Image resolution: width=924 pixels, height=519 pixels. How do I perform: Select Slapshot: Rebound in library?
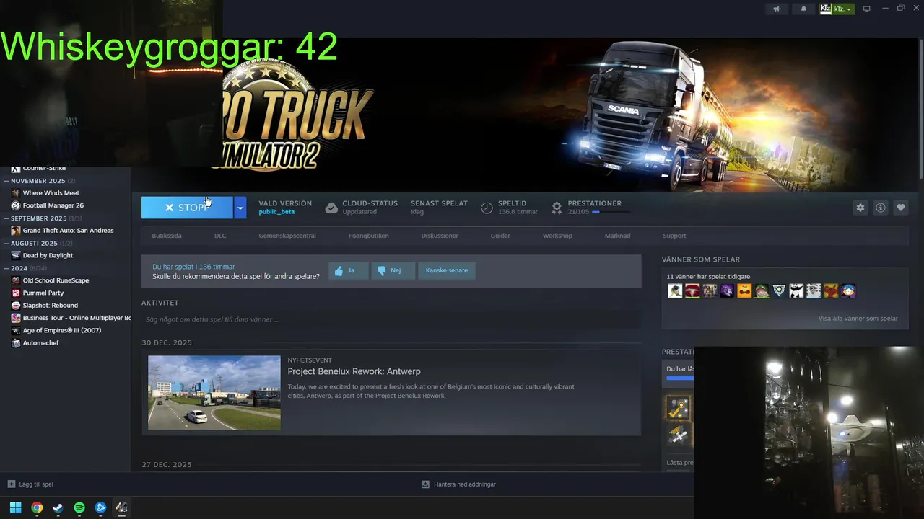pos(50,306)
